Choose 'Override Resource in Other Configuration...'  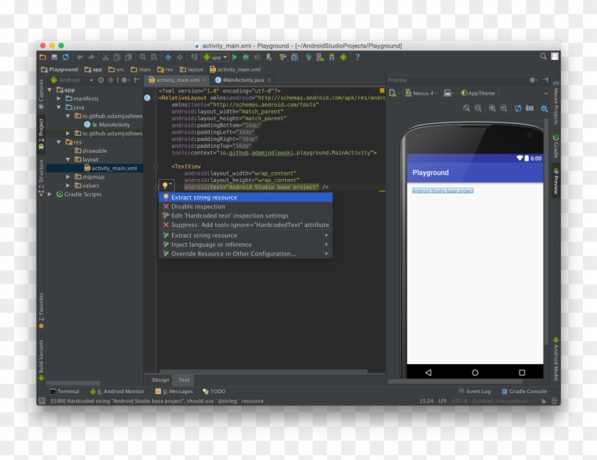246,254
